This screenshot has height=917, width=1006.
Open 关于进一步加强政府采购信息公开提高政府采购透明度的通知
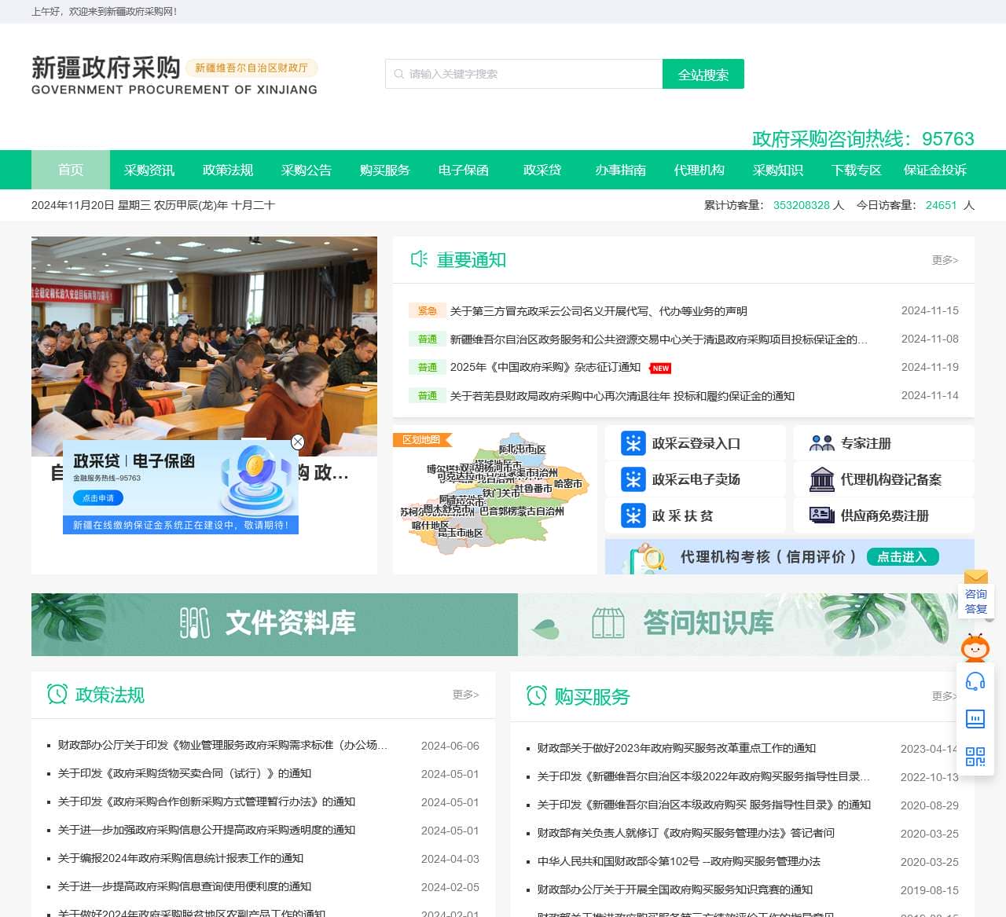207,830
